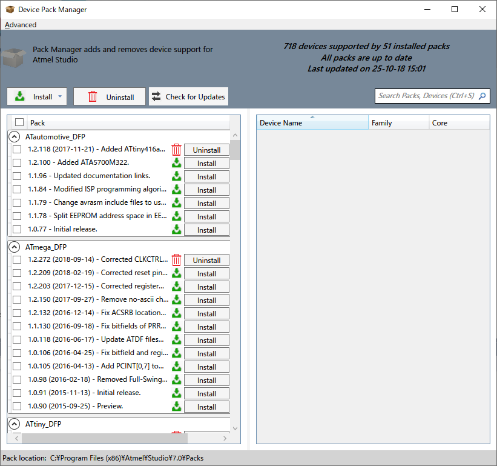Select row 1.2.132 Fix ACSRB location
The height and width of the screenshot is (466, 497).
coord(97,313)
